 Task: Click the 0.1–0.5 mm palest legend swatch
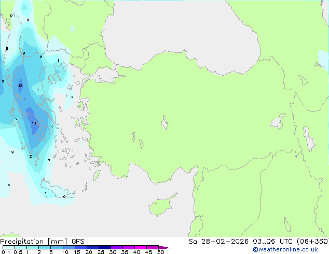click(9, 247)
